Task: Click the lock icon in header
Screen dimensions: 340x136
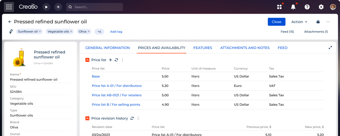Action: 318,22
